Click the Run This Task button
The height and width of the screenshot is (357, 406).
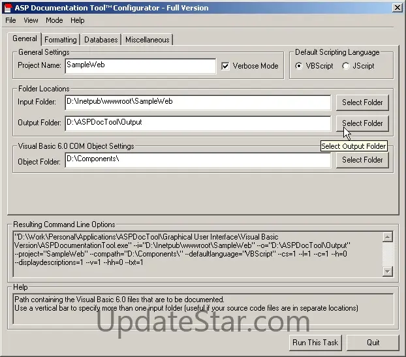315,343
